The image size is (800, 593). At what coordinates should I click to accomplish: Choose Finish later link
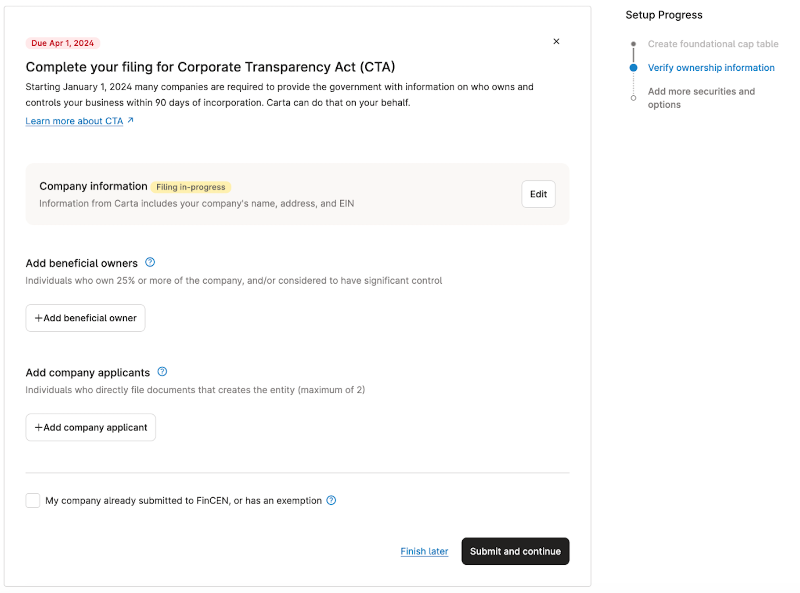(x=424, y=551)
